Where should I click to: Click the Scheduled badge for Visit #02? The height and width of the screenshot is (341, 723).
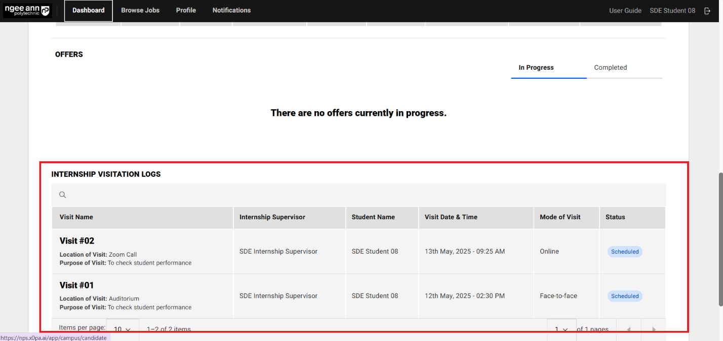625,251
